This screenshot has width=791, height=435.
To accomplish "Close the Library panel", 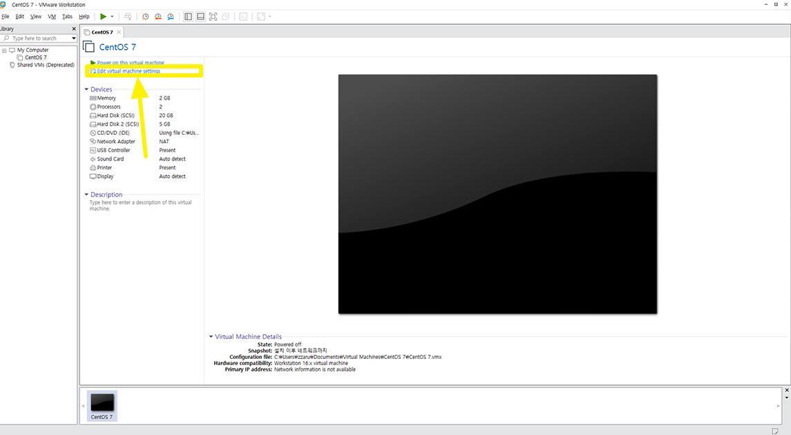I will 74,29.
